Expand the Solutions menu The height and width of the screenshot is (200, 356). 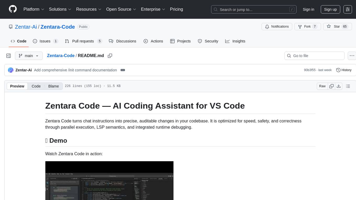60,9
